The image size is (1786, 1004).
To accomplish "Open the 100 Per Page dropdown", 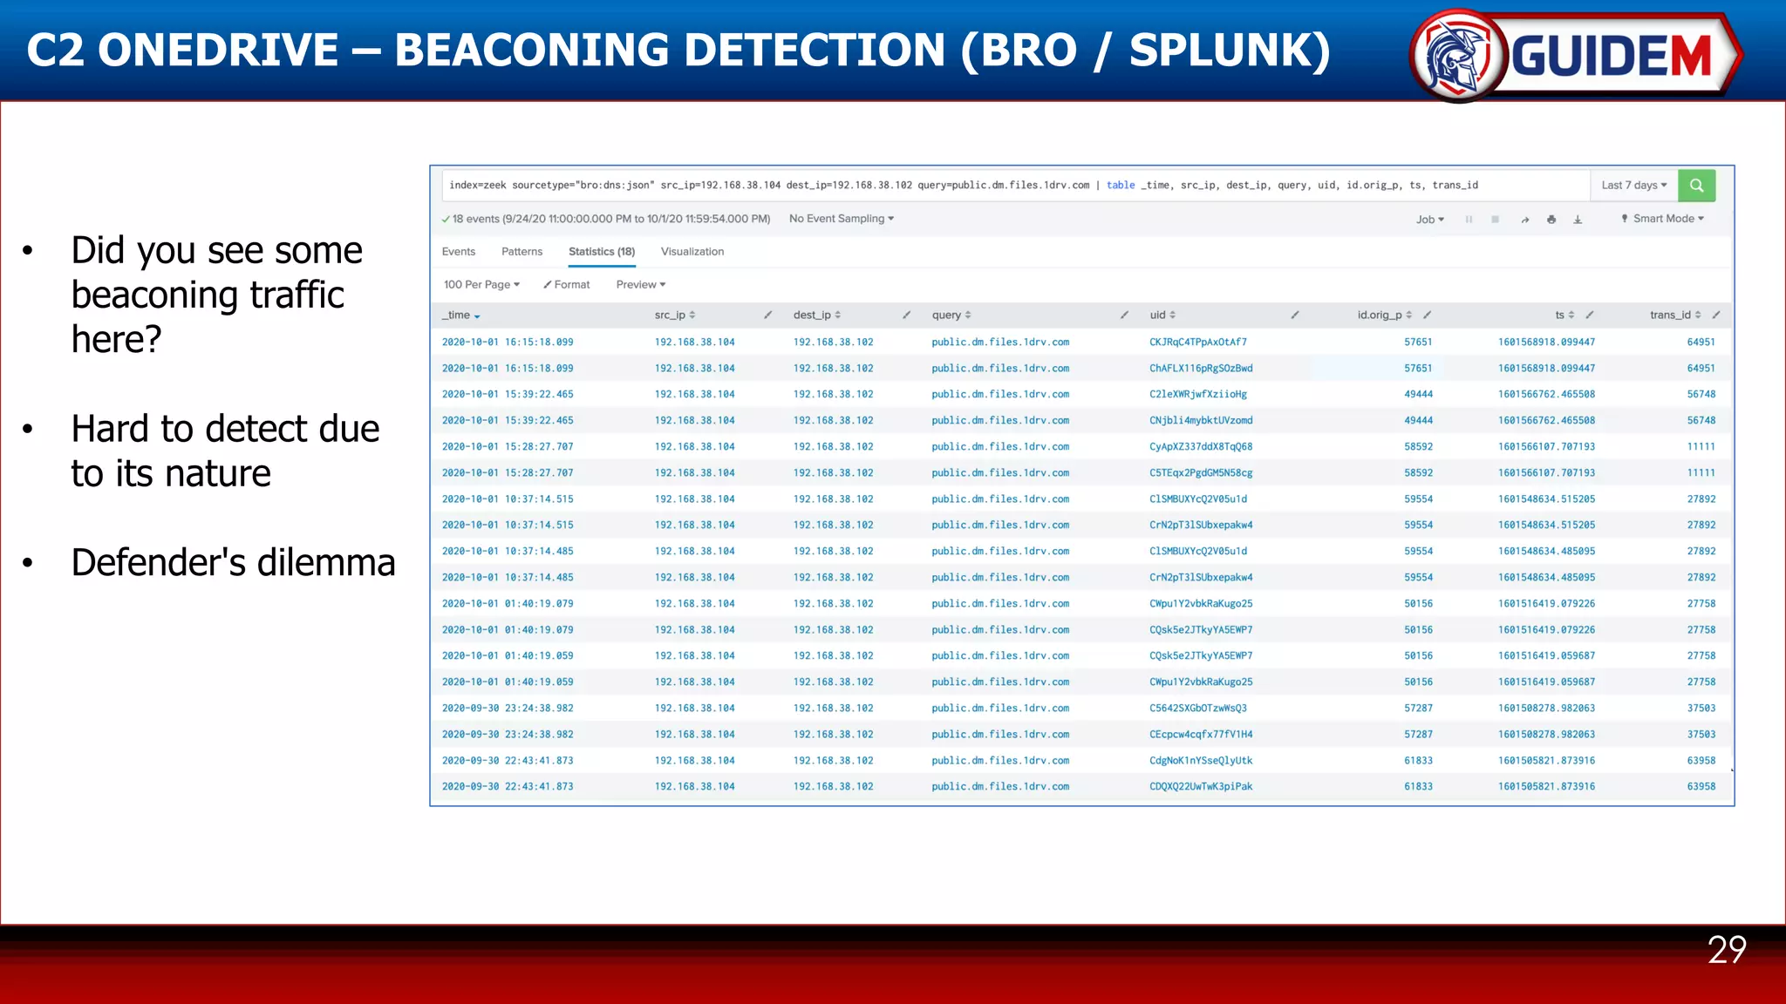I will (x=481, y=284).
